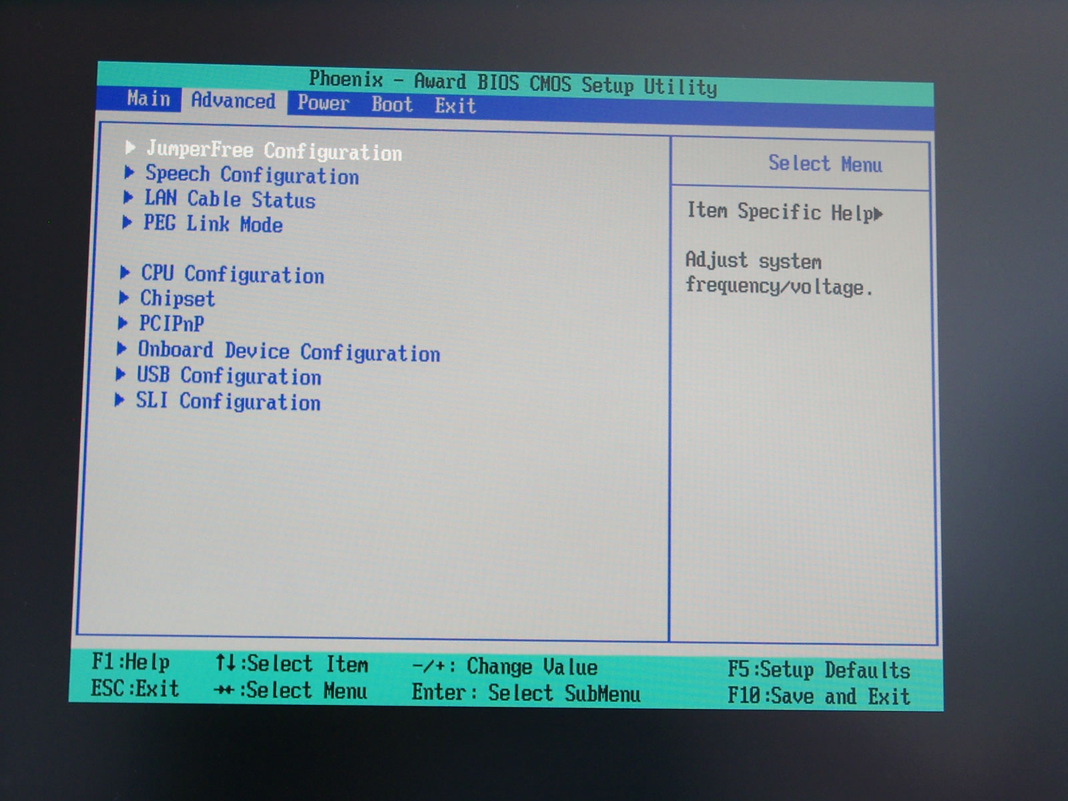Click the F1:Help hint
This screenshot has height=801, width=1068.
coord(131,662)
